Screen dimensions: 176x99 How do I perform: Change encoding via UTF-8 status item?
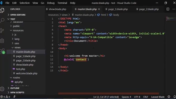point(137,97)
